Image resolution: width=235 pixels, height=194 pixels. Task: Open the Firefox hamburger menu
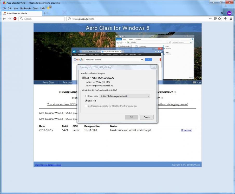pyautogui.click(x=231, y=19)
